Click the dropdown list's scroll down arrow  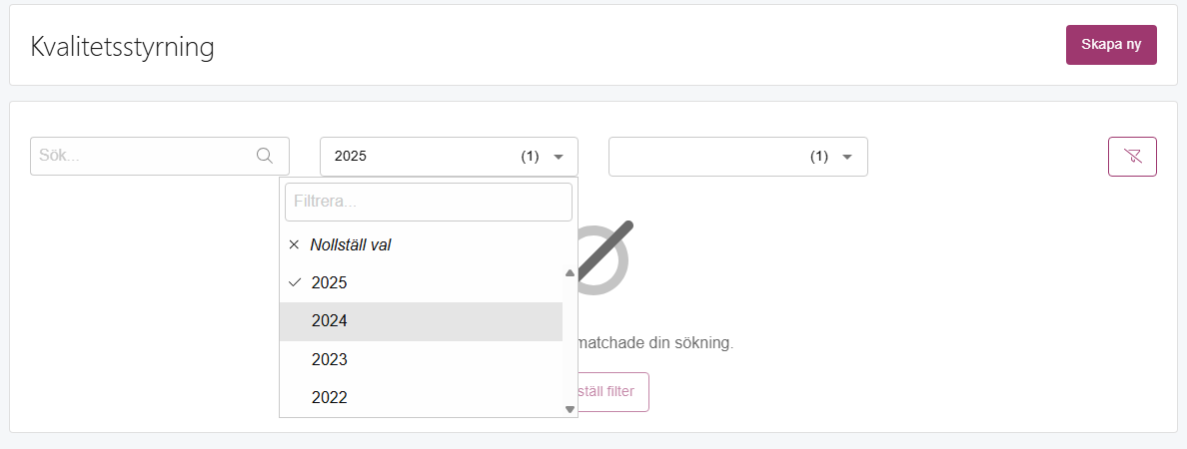click(571, 409)
